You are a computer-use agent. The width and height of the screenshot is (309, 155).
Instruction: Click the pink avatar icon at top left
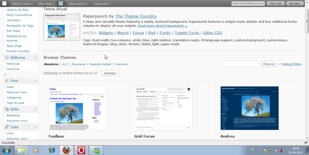click(x=5, y=4)
